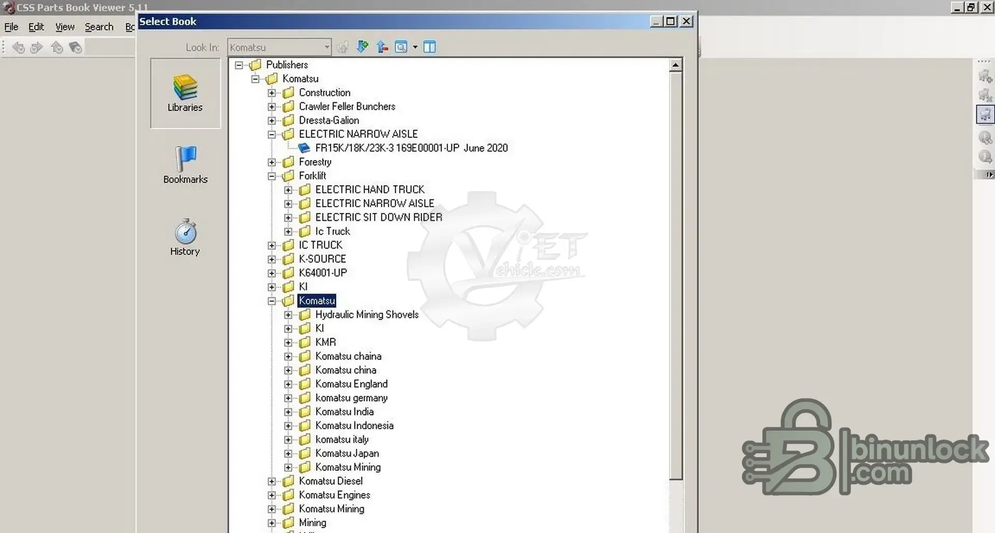Select the Komatsu chaina folder
Viewport: 995px width, 533px height.
click(x=348, y=356)
